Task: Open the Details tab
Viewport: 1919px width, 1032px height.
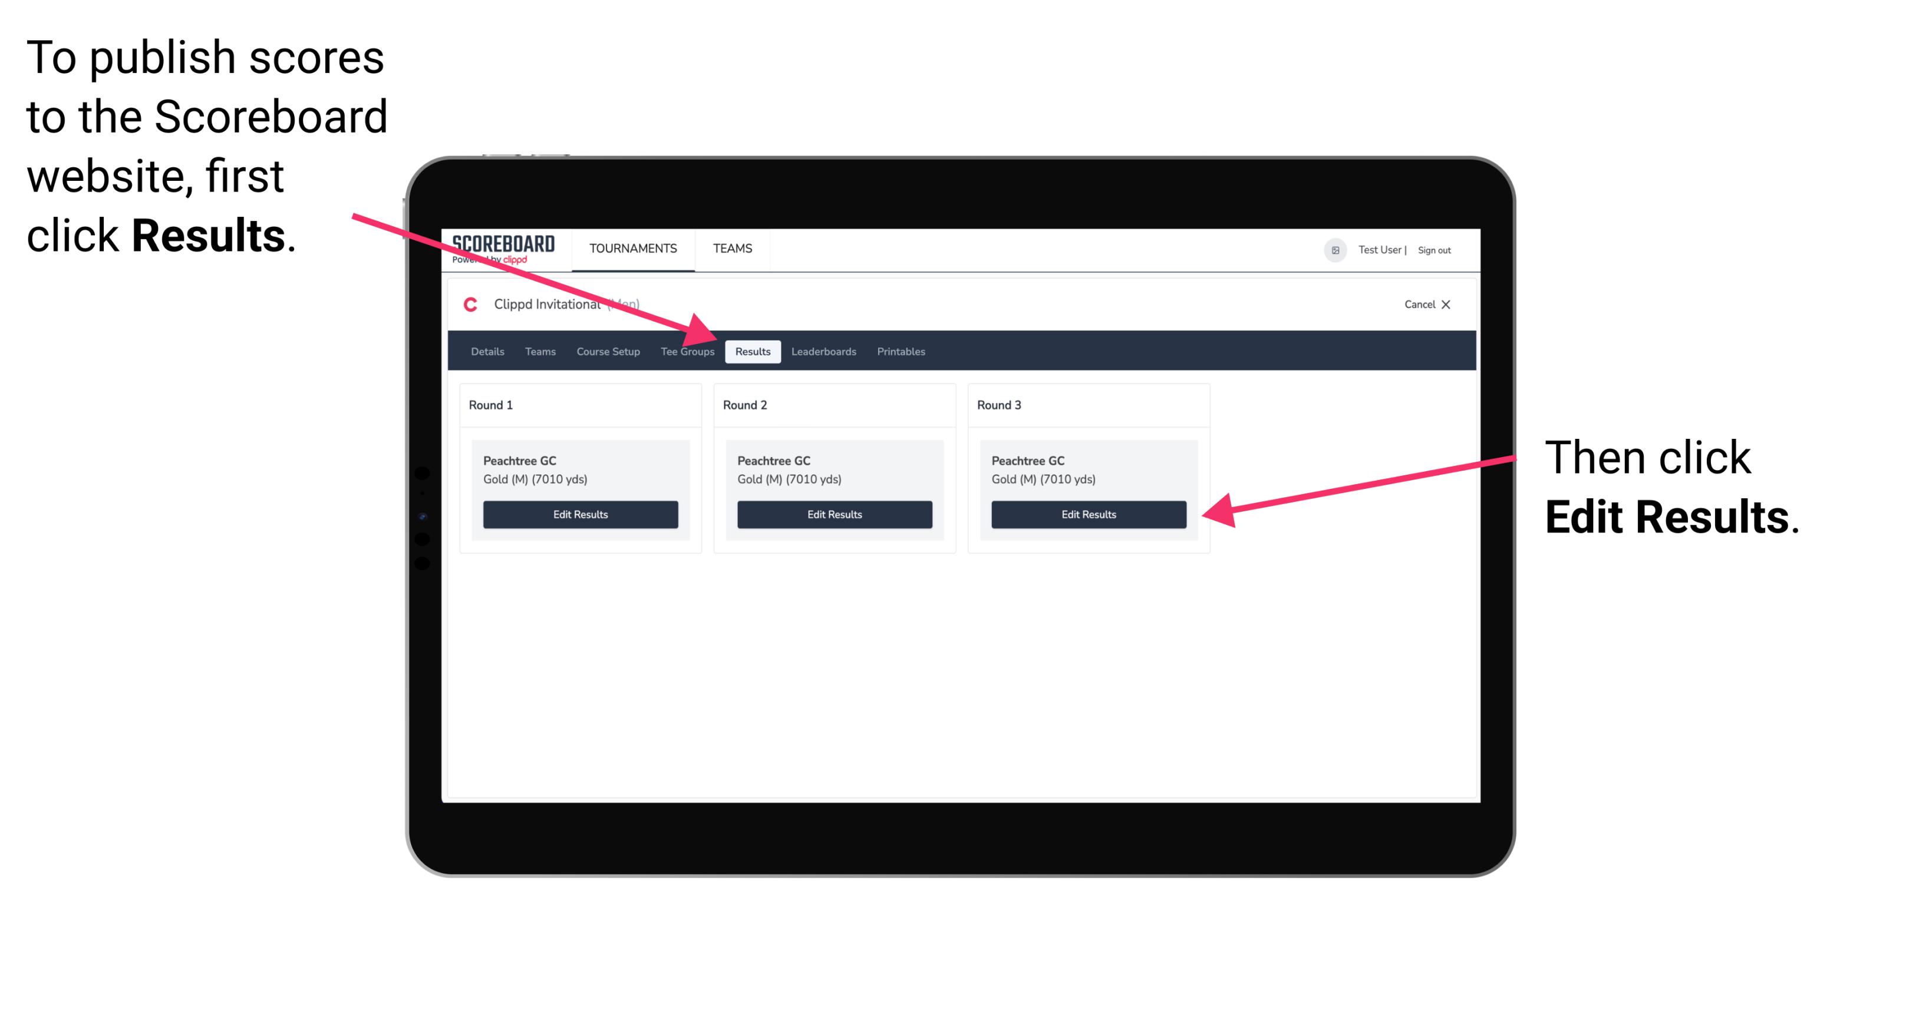Action: 489,351
